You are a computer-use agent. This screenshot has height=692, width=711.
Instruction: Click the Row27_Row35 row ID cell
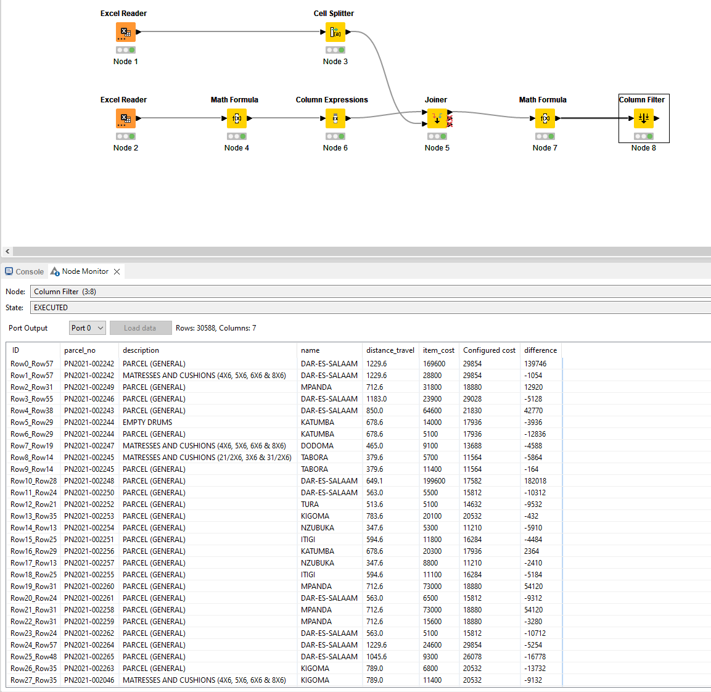pos(34,680)
